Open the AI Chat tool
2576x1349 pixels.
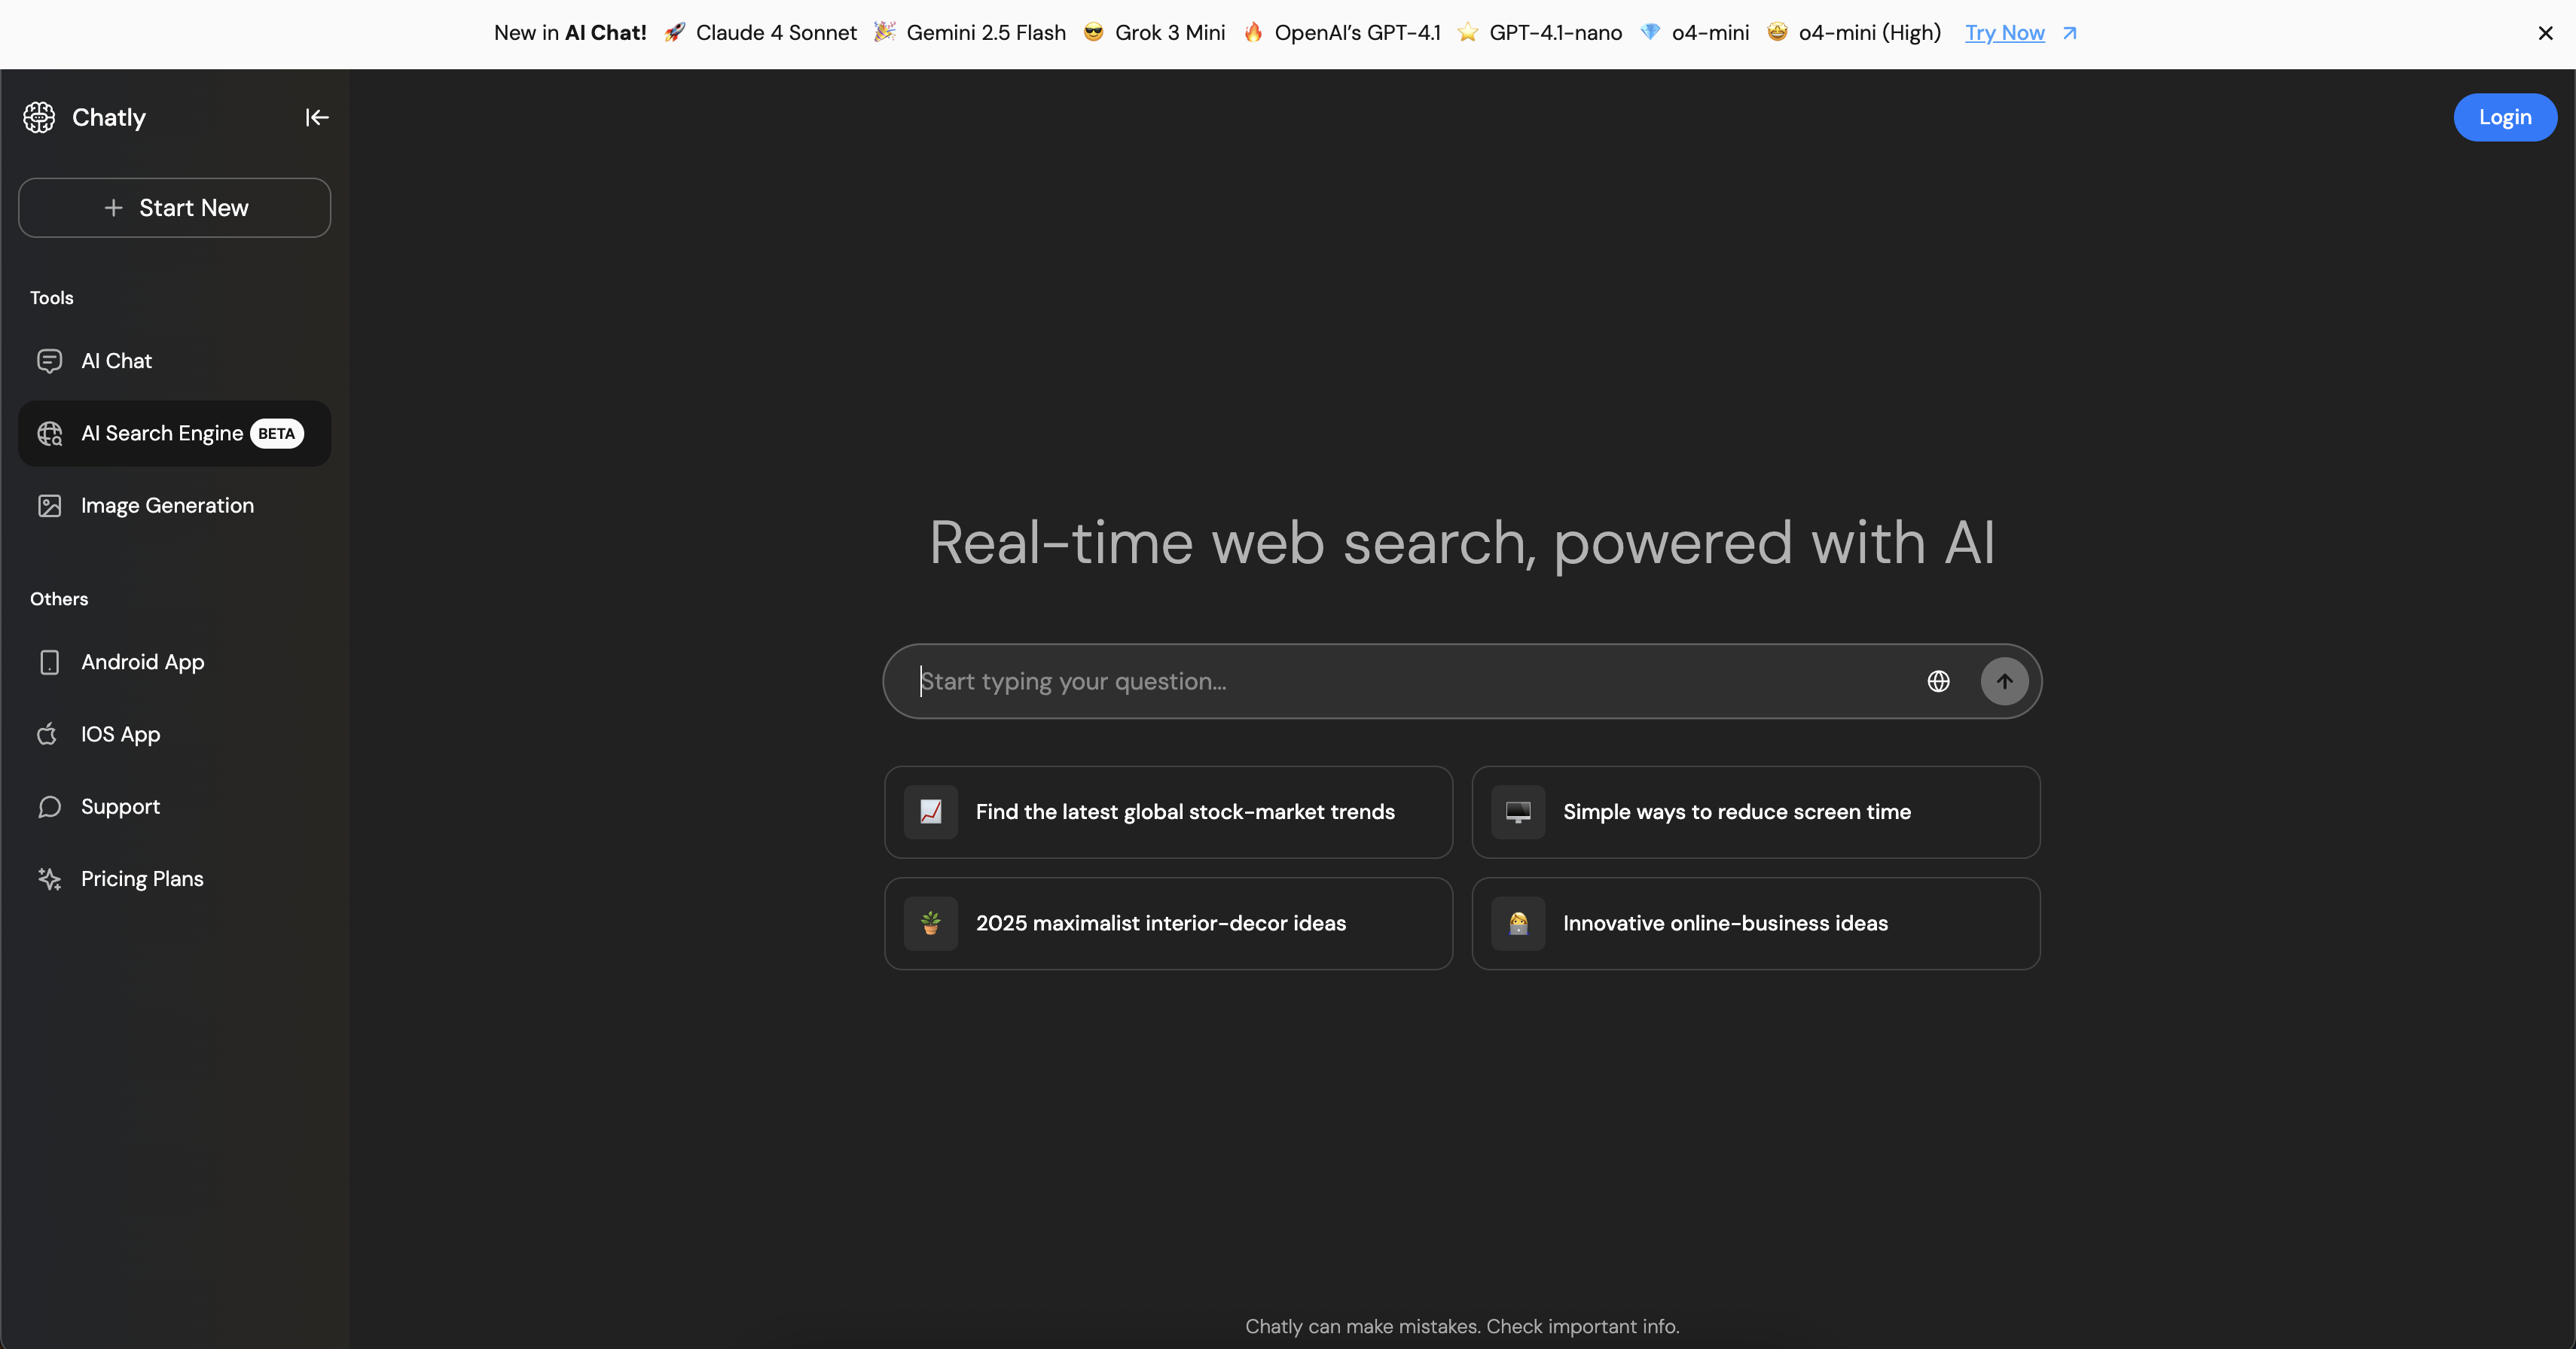(174, 361)
